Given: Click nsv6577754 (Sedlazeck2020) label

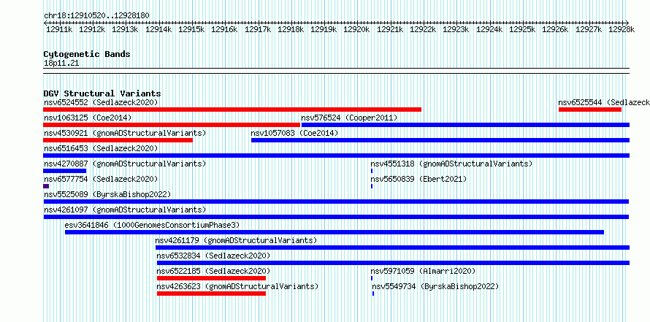Looking at the screenshot, I should 101,179.
